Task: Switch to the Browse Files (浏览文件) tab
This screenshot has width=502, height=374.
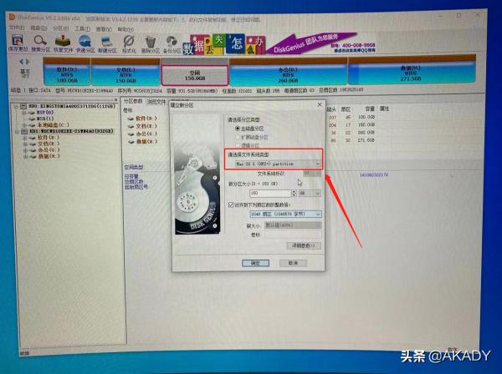Action: click(x=156, y=102)
